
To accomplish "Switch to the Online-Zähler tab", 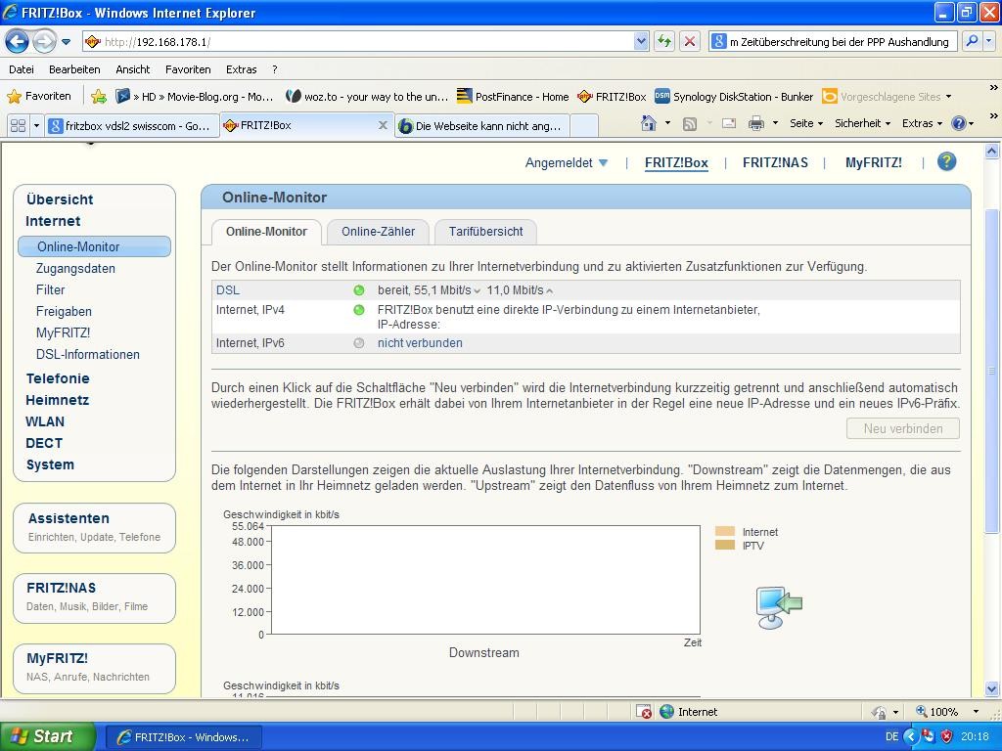I will [x=378, y=232].
